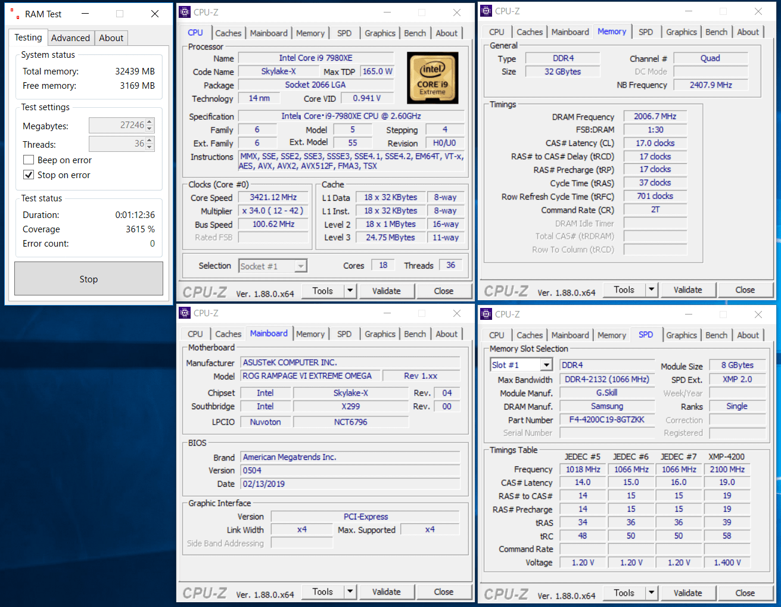Click the XMP-4200 voltage 1.400 V
This screenshot has width=781, height=607.
pos(727,562)
